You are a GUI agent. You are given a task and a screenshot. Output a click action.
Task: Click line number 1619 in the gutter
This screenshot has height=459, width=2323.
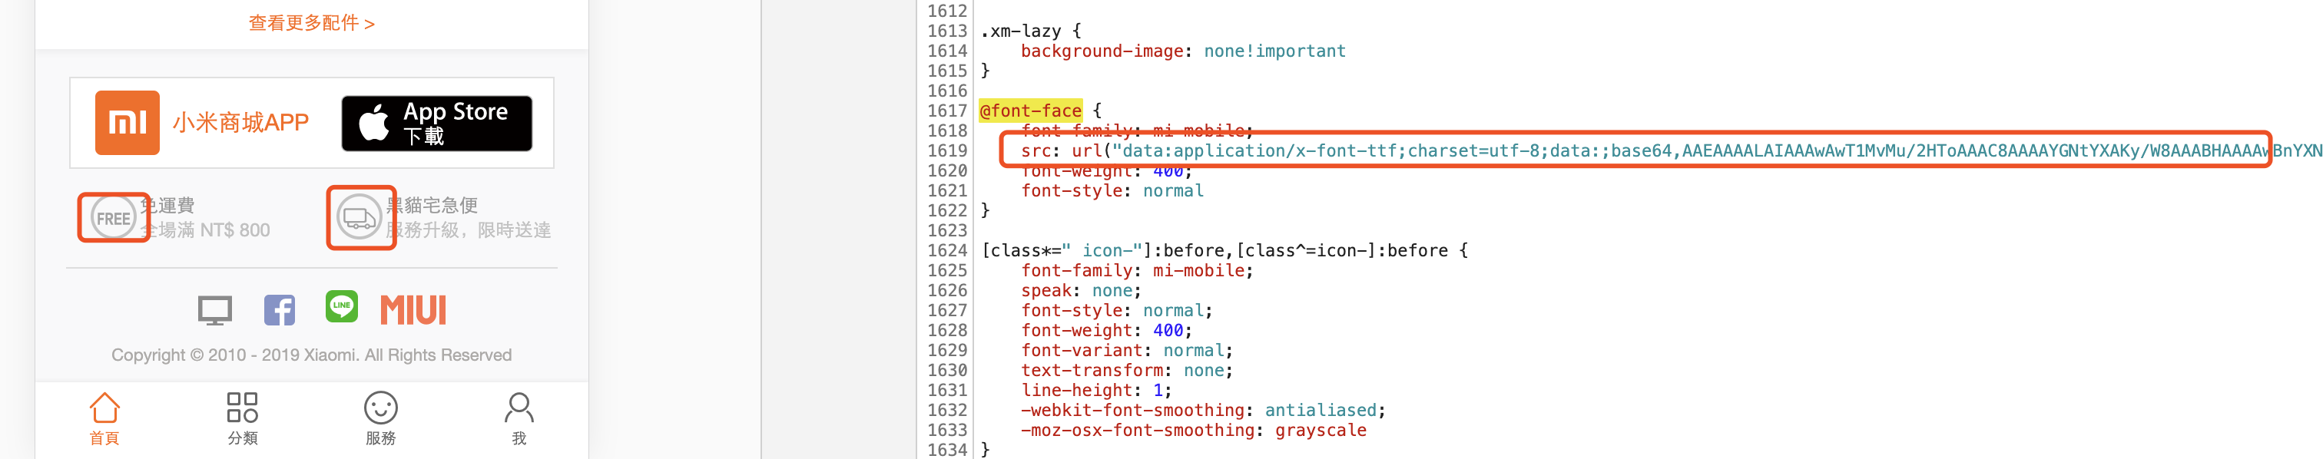(x=947, y=150)
